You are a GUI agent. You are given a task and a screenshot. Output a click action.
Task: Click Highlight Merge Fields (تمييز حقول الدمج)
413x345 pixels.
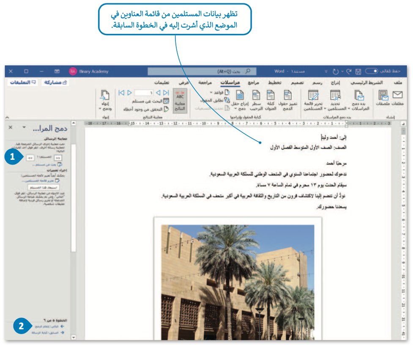click(x=287, y=100)
